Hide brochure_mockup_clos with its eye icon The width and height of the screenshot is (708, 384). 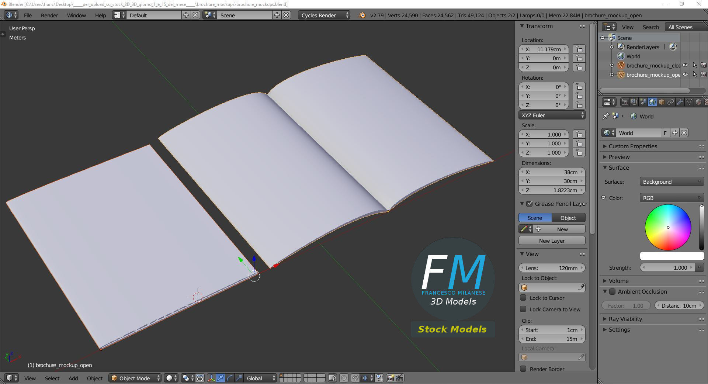(x=686, y=65)
